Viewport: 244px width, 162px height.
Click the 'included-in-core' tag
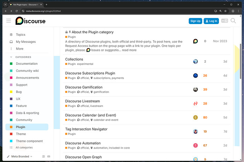click(x=119, y=148)
